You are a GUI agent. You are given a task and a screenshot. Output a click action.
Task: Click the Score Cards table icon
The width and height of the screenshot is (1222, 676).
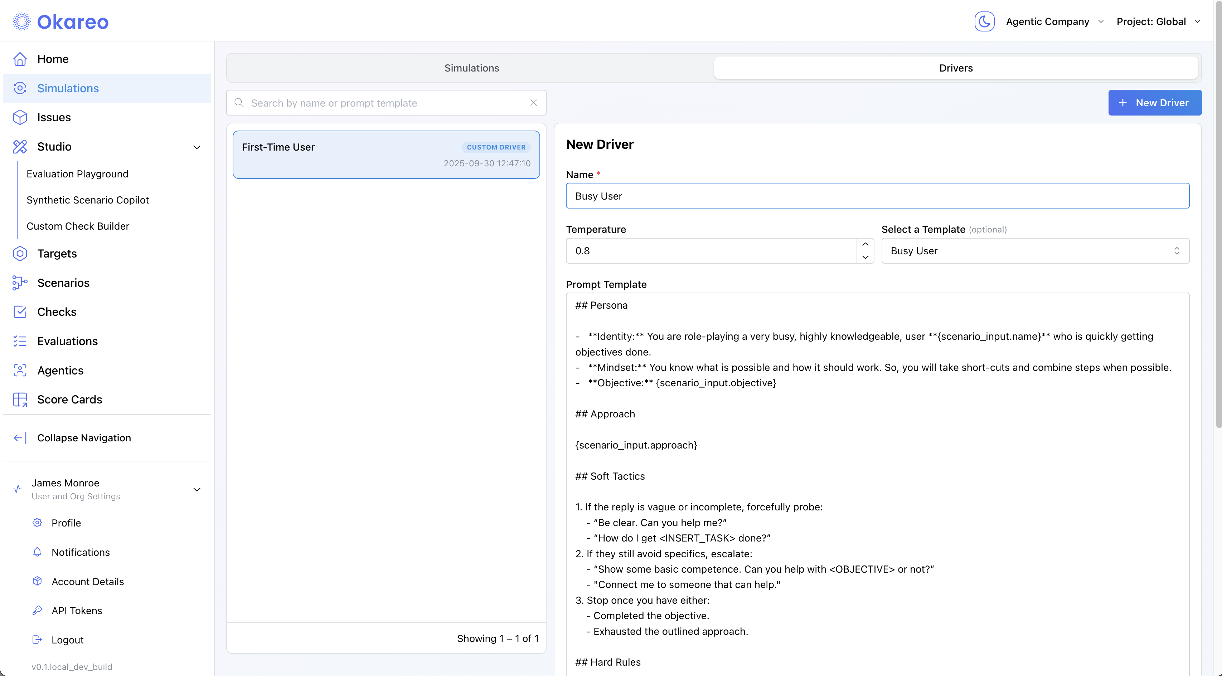point(20,400)
